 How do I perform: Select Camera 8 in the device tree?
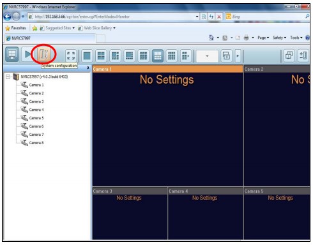[36, 143]
